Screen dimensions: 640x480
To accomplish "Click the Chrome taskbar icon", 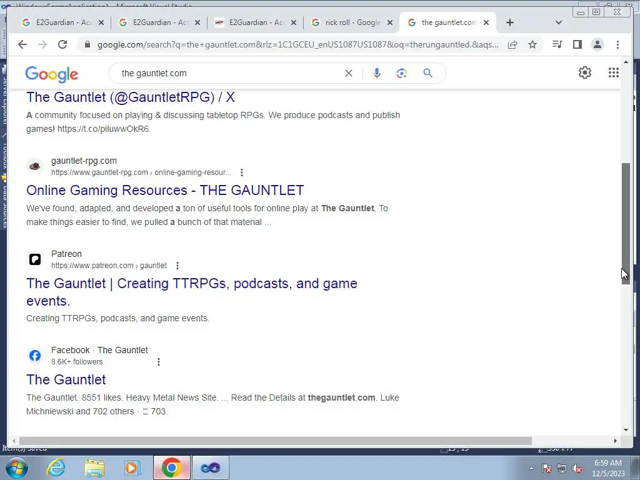I will (x=171, y=467).
